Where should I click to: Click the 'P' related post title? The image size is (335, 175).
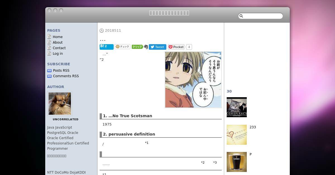point(250,154)
